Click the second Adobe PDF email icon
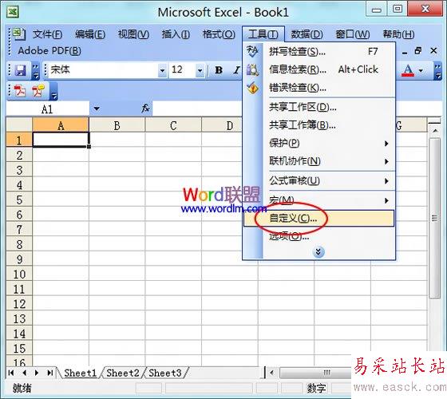The height and width of the screenshot is (399, 447). [x=38, y=91]
